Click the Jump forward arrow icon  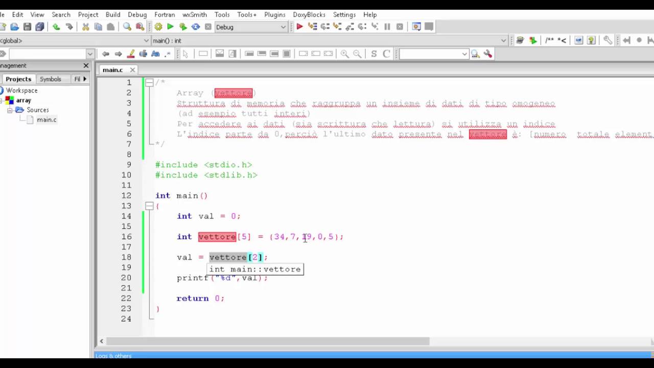click(118, 54)
